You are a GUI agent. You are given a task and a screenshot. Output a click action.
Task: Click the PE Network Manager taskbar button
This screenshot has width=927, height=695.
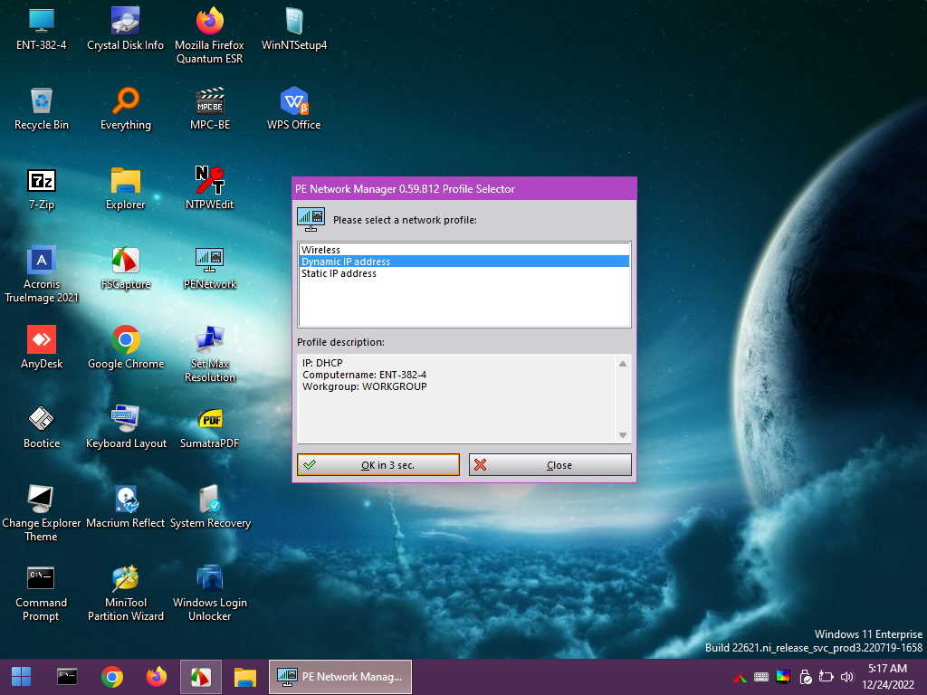[x=340, y=677]
